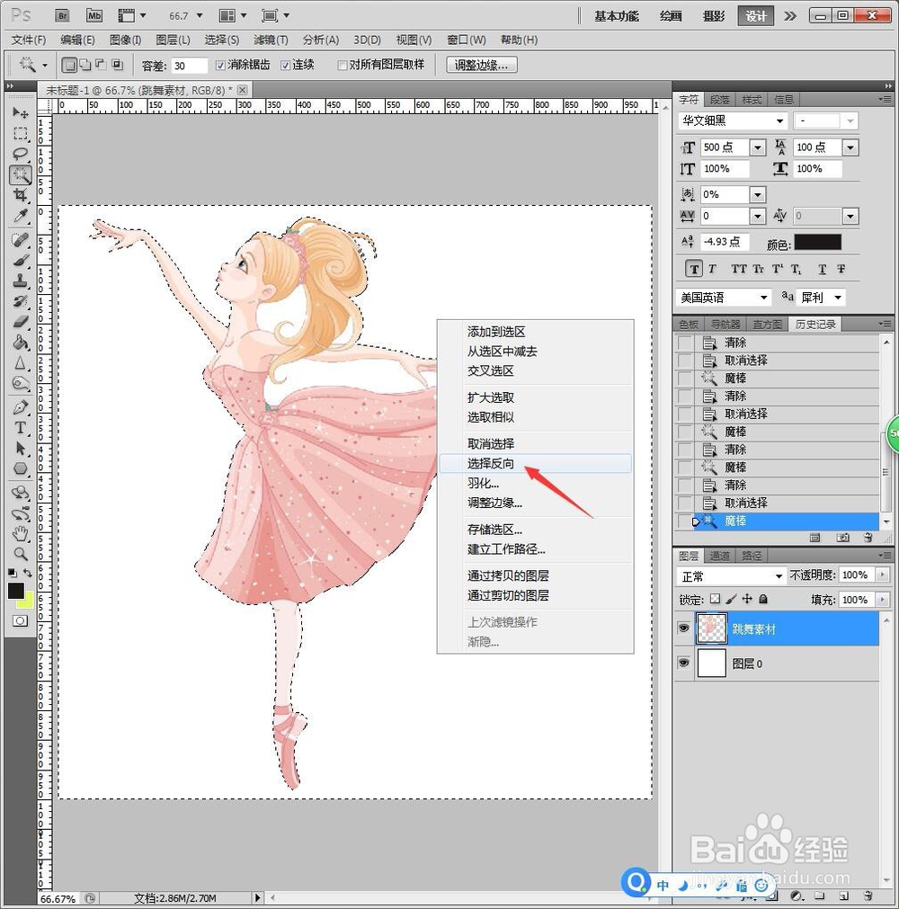Screen dimensions: 899x909
Task: Switch to 导航器 tab
Action: 725,324
